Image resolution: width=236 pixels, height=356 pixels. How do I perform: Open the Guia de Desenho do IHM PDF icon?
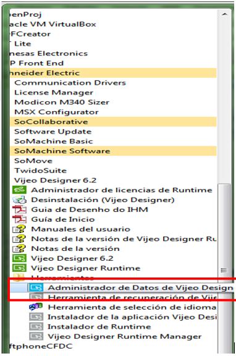(19, 210)
